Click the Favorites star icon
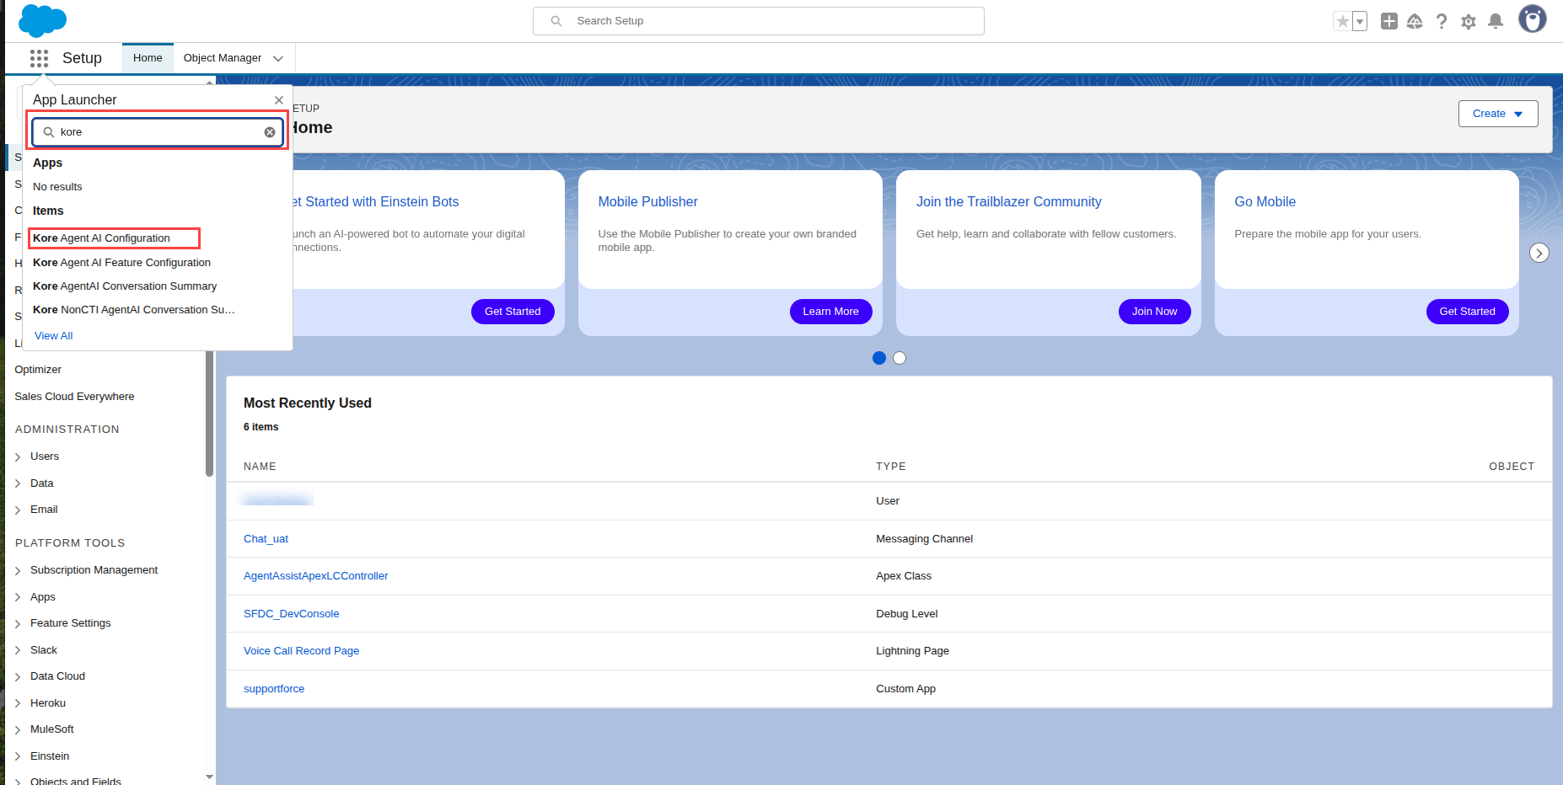Screen dimensions: 1563x785 [x=1342, y=21]
